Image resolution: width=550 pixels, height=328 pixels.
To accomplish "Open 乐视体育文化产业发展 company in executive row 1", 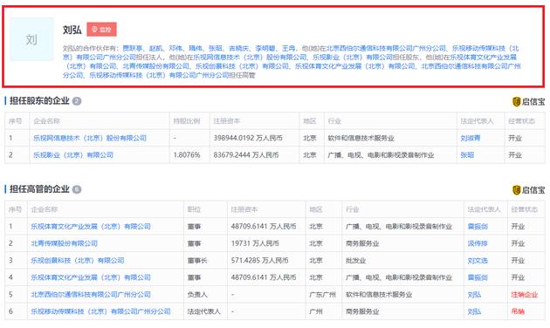I will pos(91,227).
